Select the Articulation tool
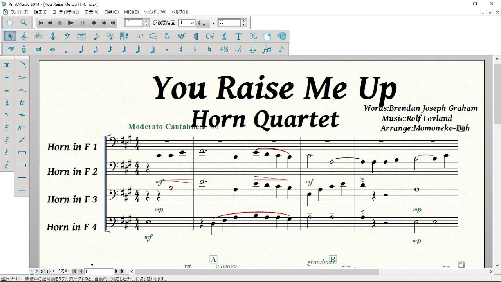Viewport: 501px width, 282px height. (x=167, y=36)
